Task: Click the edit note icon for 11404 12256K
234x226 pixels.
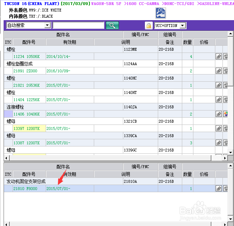Action: coord(219,99)
